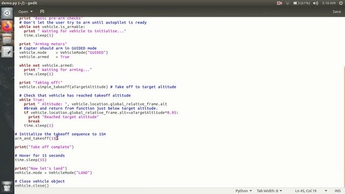The width and height of the screenshot is (345, 194).
Task: Click the line 'vehicle.mode = VehicleMode("LAND")'
Action: pos(53,172)
